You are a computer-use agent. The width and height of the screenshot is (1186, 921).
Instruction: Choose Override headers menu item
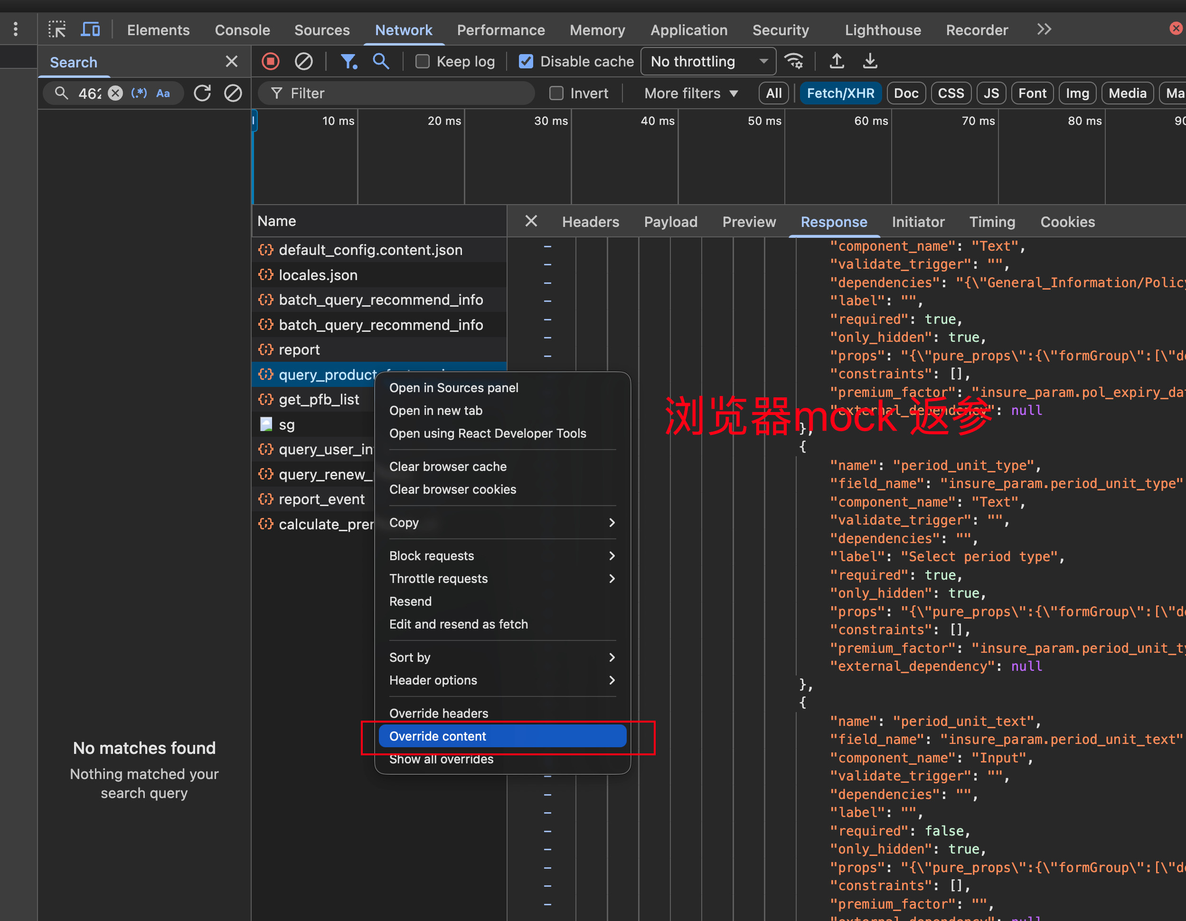[x=502, y=713]
